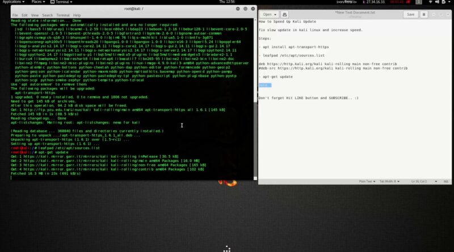The height and width of the screenshot is (252, 454).
Task: Click the 'Steps:' line in gedit
Action: coord(265,39)
